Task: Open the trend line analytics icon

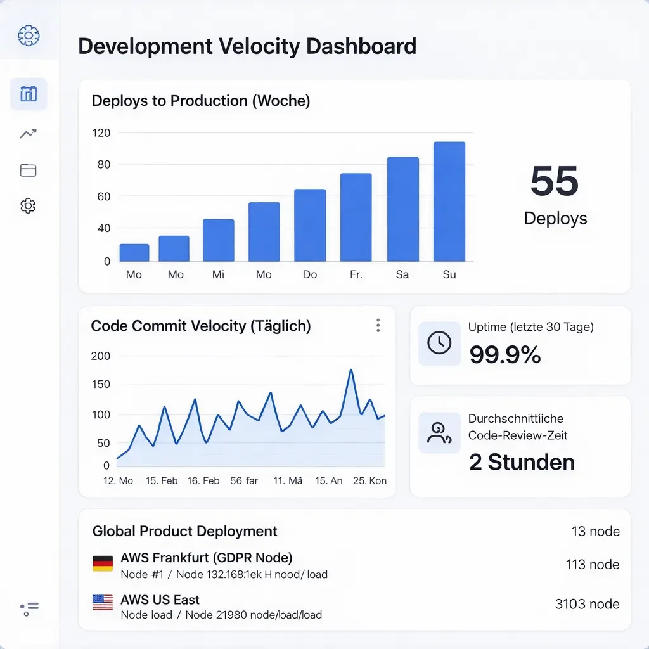Action: (x=28, y=133)
